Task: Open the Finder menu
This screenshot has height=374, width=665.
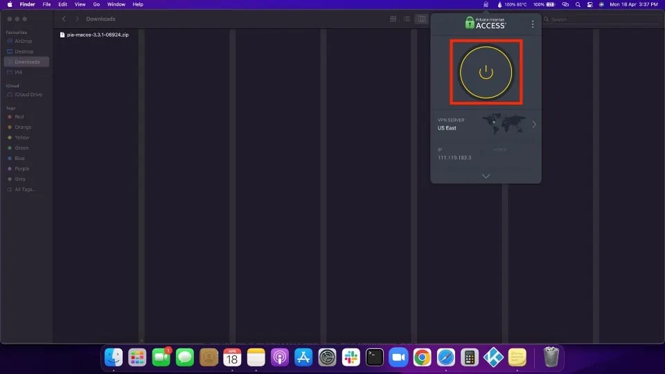Action: [27, 4]
